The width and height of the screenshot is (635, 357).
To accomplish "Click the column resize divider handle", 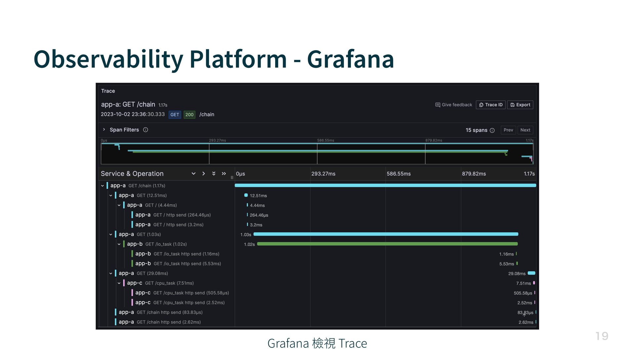I will pos(232,178).
